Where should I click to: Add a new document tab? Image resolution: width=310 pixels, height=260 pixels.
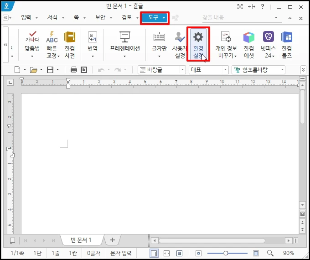[x=112, y=240]
